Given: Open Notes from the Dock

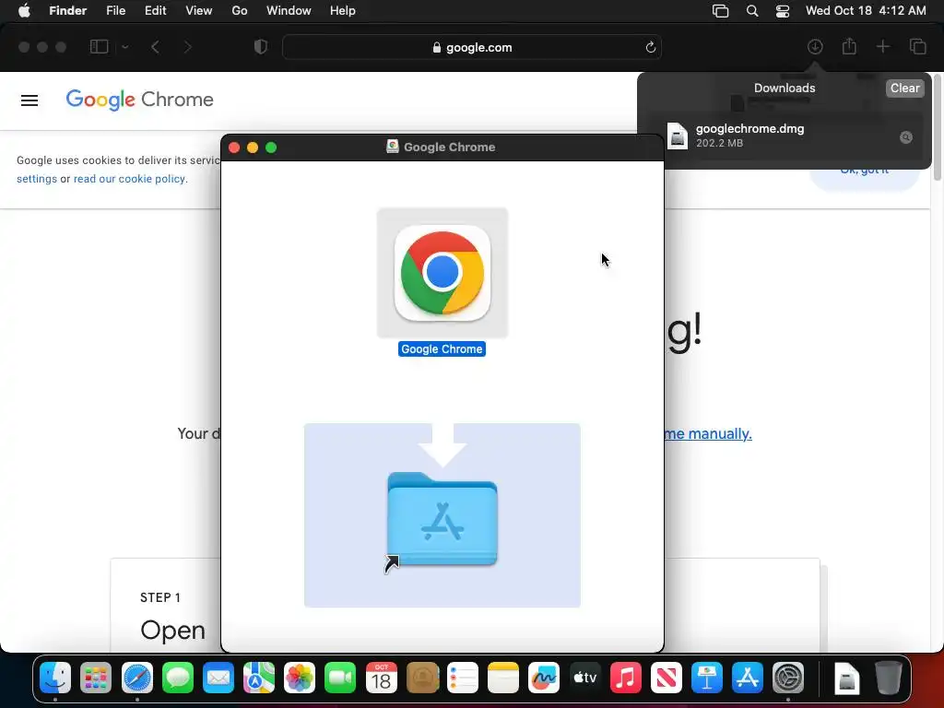Looking at the screenshot, I should pos(503,678).
